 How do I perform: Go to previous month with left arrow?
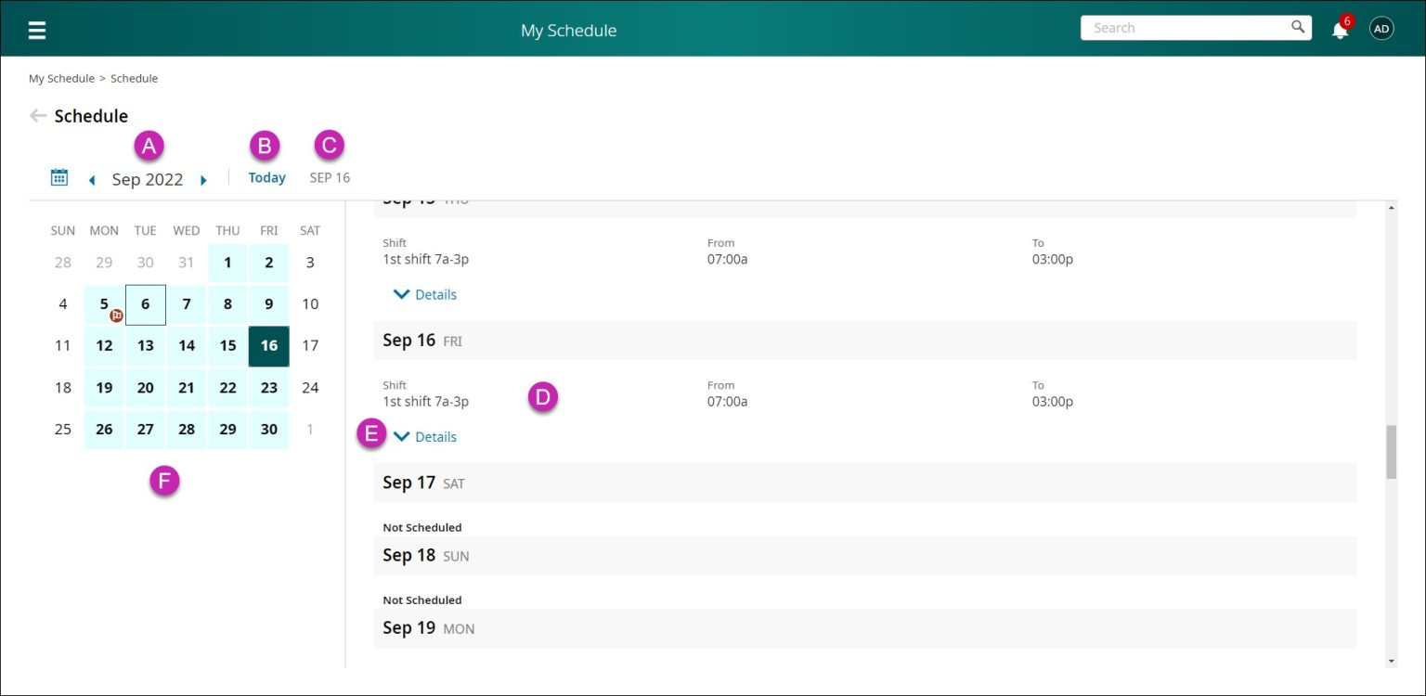click(92, 180)
